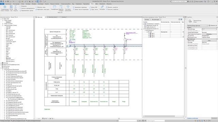218x122 pixels.
Task: Collapse the Виды node in Project Browser
Action: pyautogui.click(x=1, y=19)
